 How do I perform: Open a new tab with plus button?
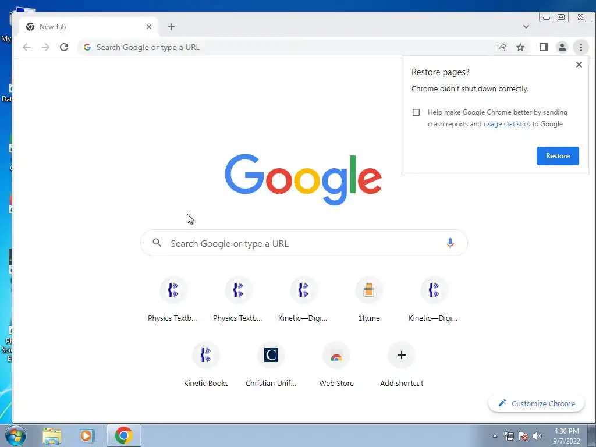point(171,27)
